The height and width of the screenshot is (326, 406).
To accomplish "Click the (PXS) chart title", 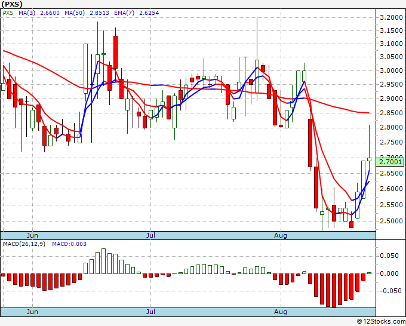I will point(12,4).
